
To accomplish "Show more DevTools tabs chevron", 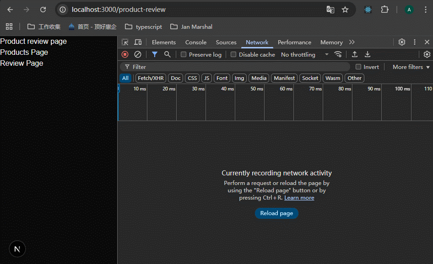I will click(352, 42).
